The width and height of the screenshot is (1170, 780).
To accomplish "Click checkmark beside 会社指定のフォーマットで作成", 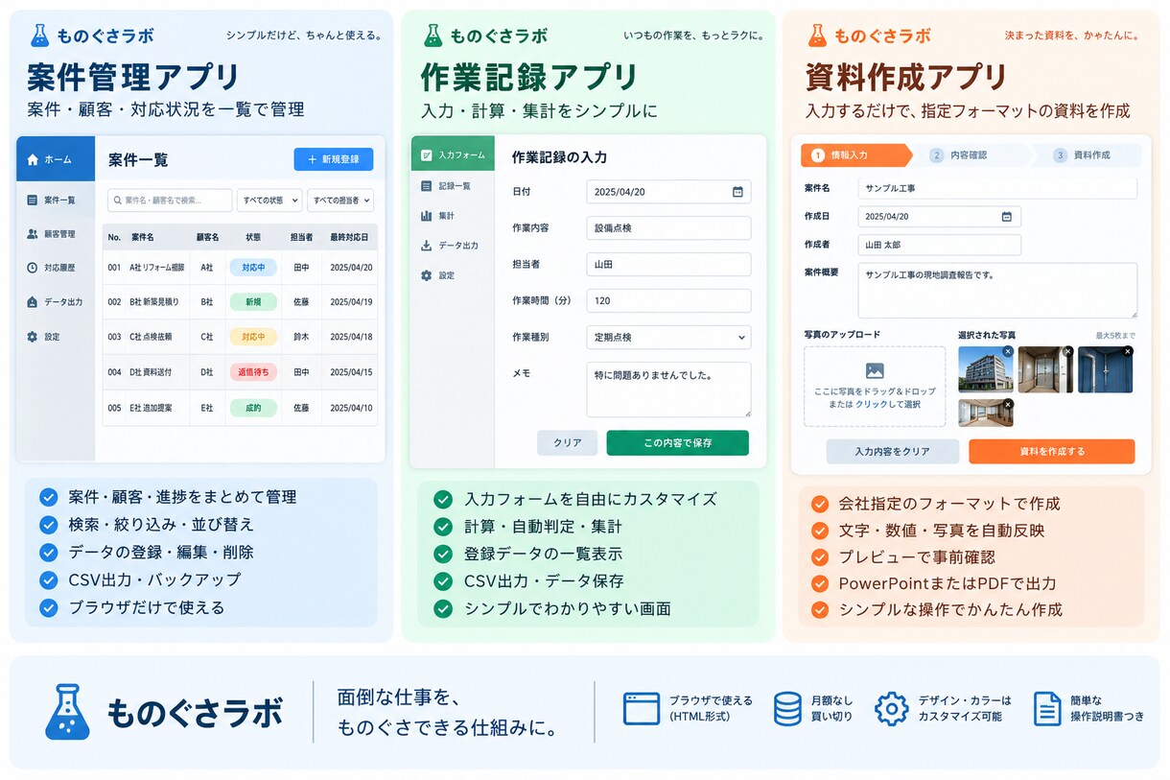I will tap(820, 504).
